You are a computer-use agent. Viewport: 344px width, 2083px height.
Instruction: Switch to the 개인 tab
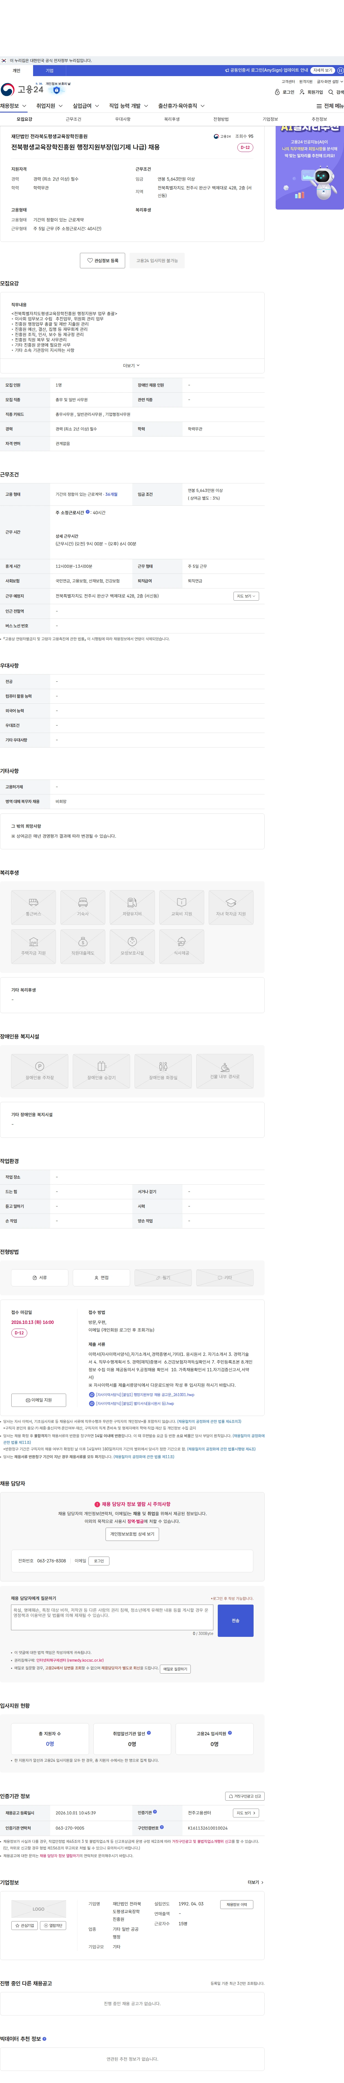[x=16, y=70]
